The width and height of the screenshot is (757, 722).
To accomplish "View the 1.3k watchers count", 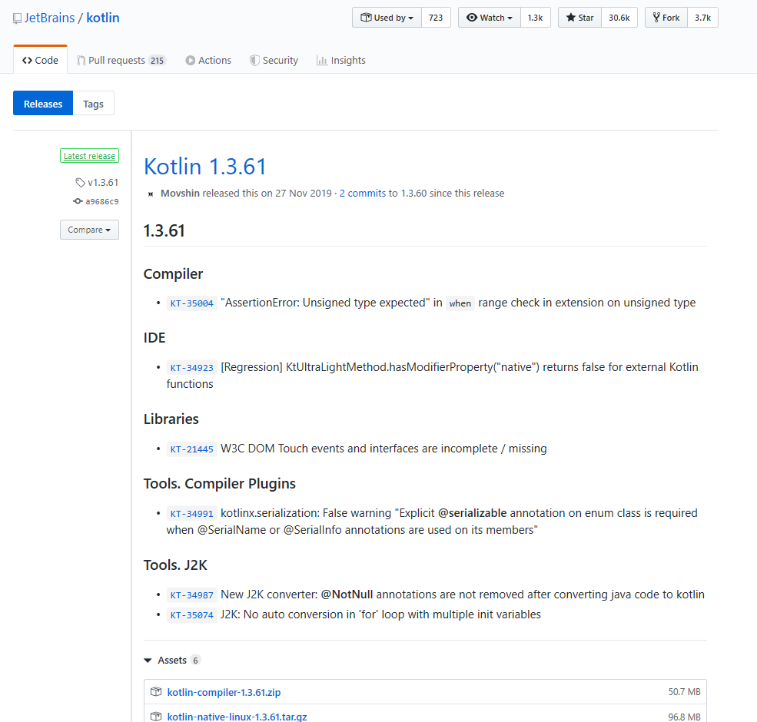I will (x=535, y=18).
